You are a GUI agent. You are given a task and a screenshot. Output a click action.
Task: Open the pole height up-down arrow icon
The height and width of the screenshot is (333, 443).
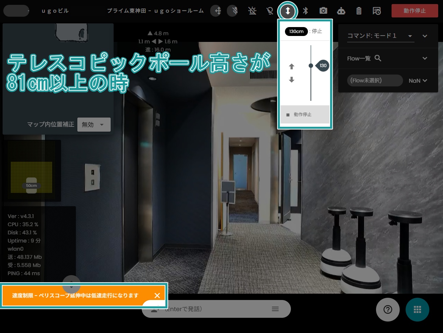288,11
